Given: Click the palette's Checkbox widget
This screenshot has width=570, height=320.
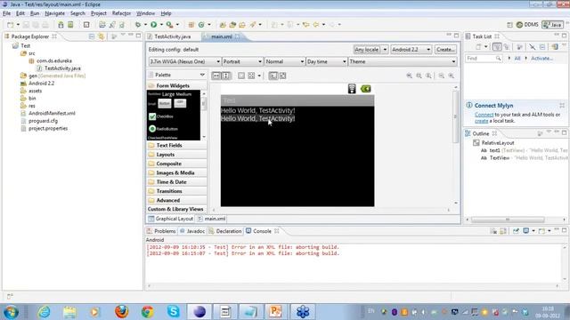Looking at the screenshot, I should pos(161,116).
